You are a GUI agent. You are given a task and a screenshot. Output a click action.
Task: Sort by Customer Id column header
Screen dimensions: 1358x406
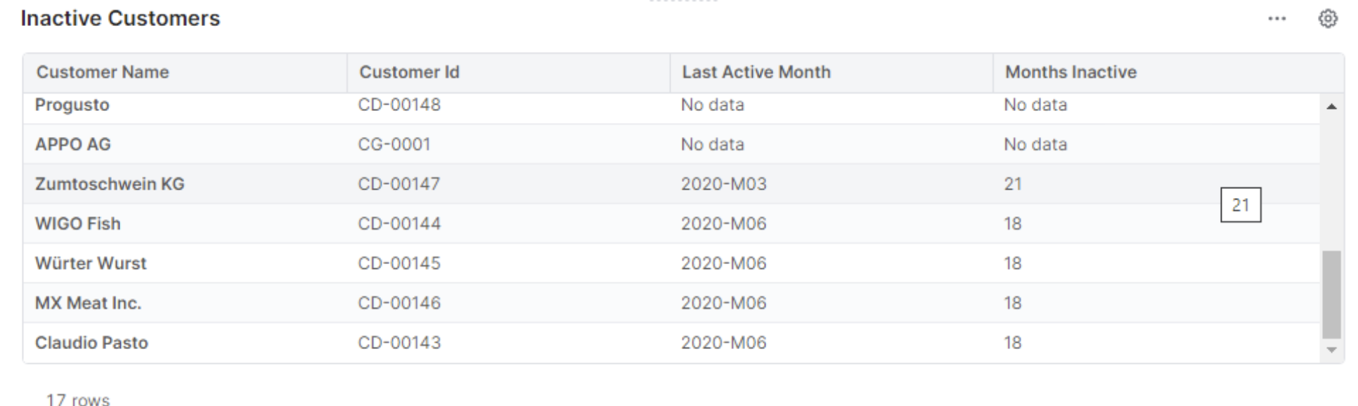click(409, 72)
